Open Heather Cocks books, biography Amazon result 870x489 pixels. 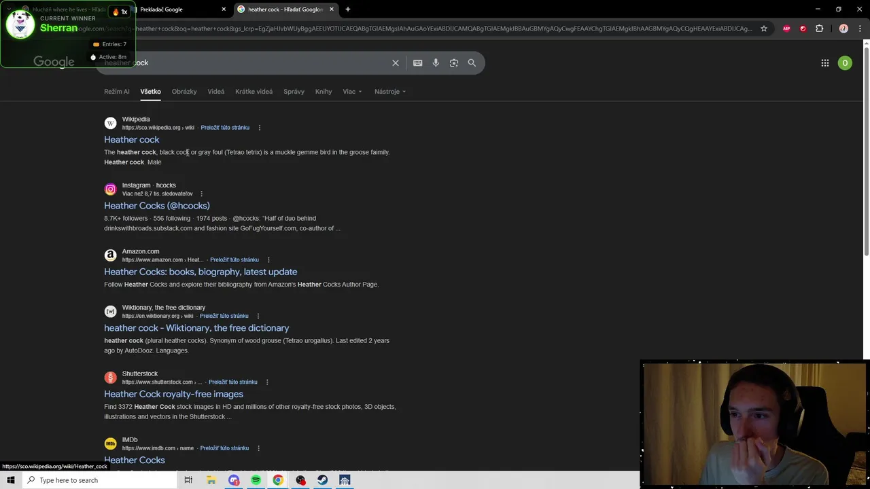(201, 272)
